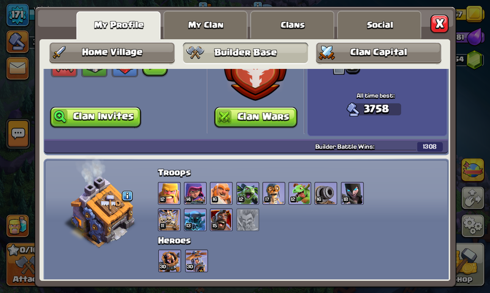Show Clan Capital profile
This screenshot has width=490, height=293.
[378, 52]
